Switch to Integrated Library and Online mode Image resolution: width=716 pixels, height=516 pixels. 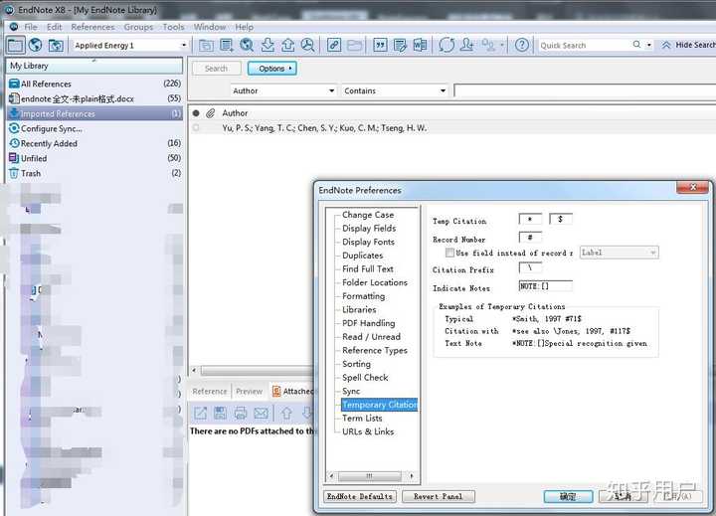click(x=56, y=45)
